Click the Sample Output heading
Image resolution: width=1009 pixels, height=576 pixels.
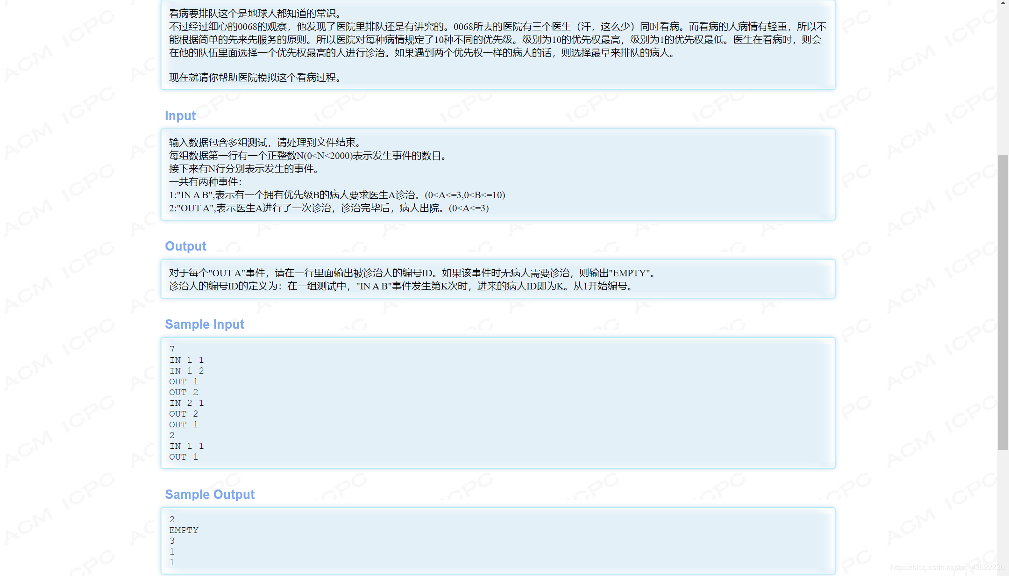(209, 494)
